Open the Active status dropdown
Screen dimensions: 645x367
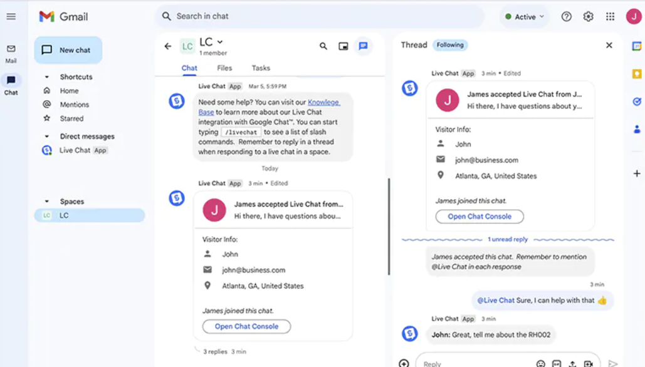pos(523,16)
